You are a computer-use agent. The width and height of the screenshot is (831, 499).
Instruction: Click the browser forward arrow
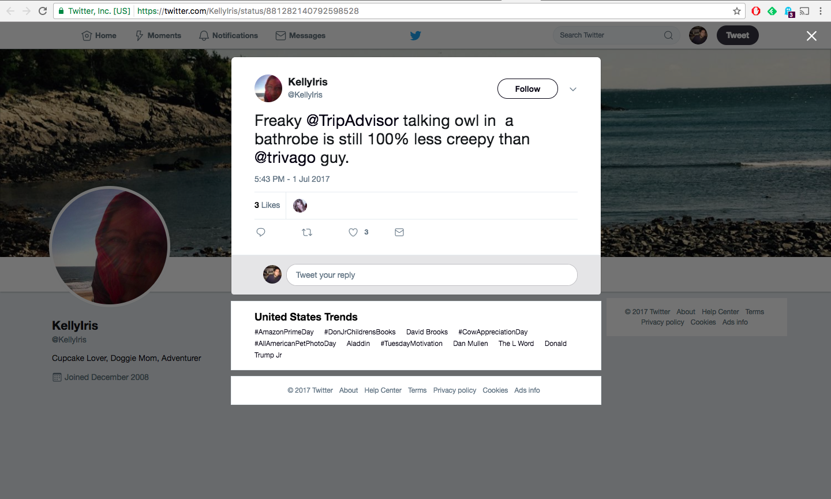tap(27, 11)
